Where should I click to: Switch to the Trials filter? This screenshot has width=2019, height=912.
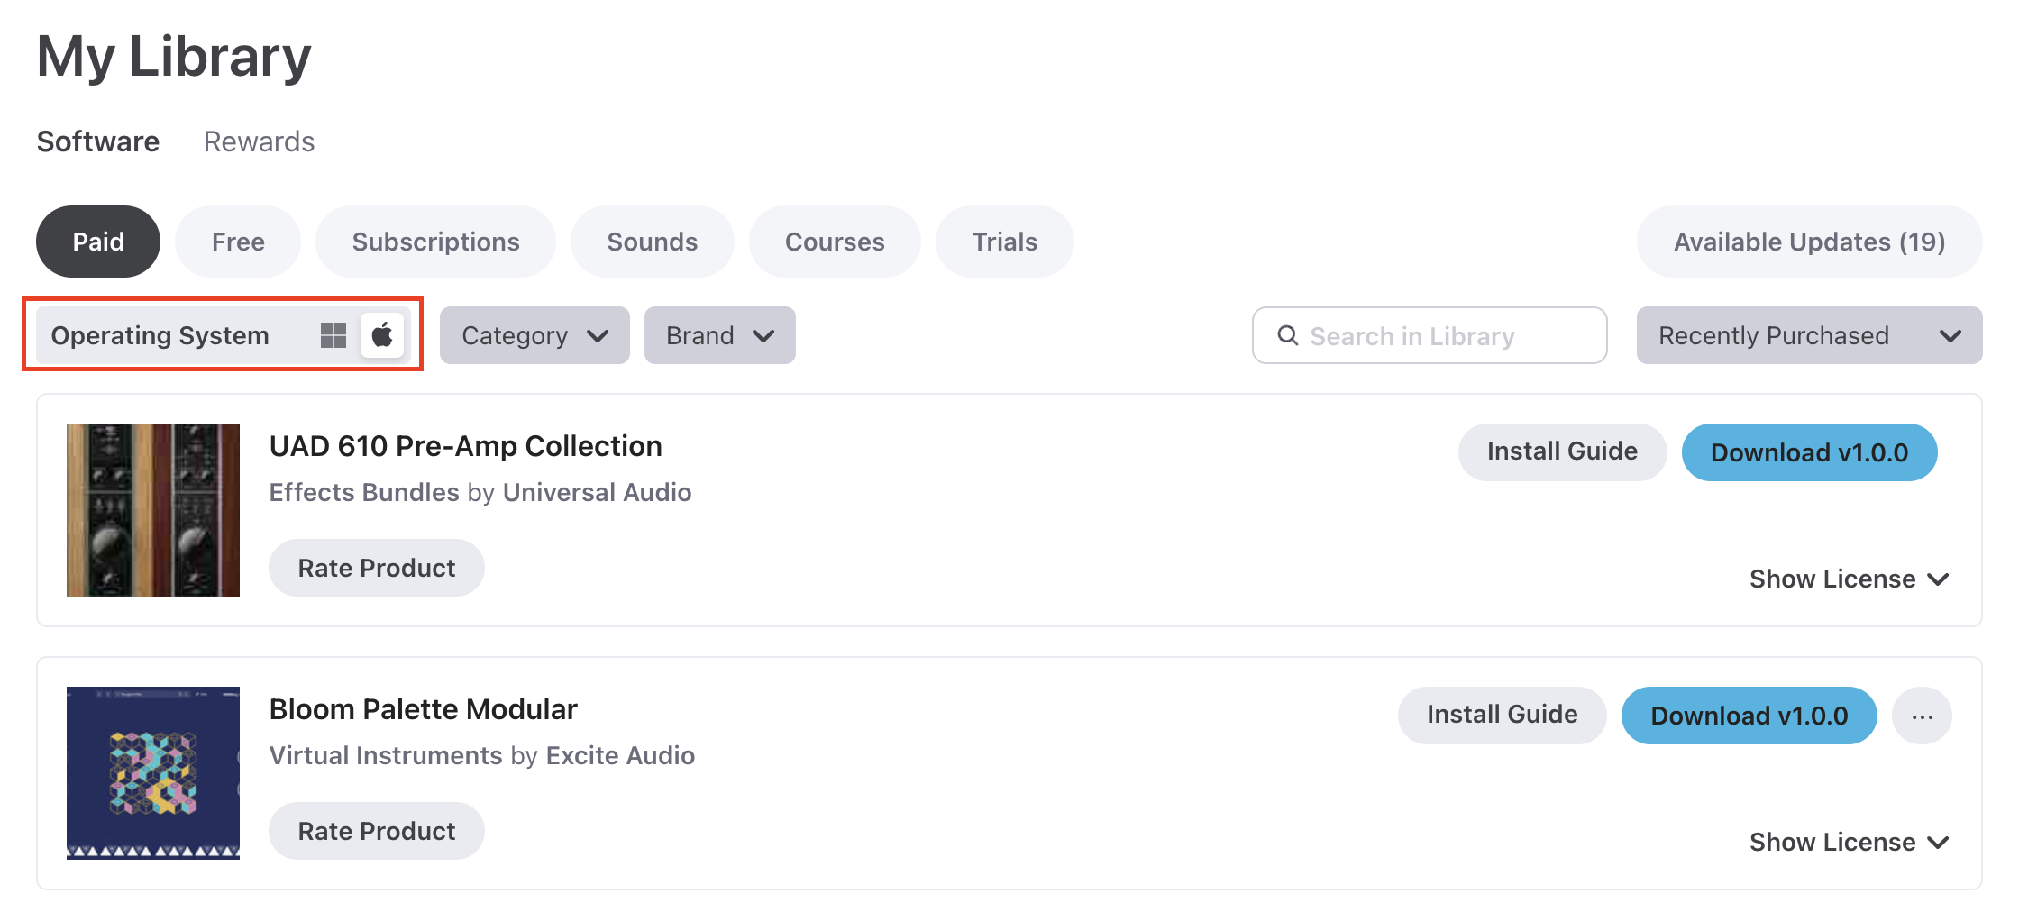click(1004, 242)
